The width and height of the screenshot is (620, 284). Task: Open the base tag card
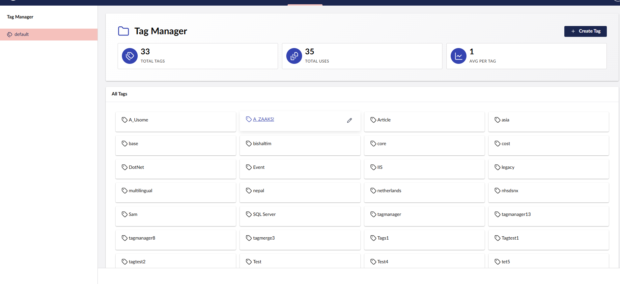click(x=176, y=145)
